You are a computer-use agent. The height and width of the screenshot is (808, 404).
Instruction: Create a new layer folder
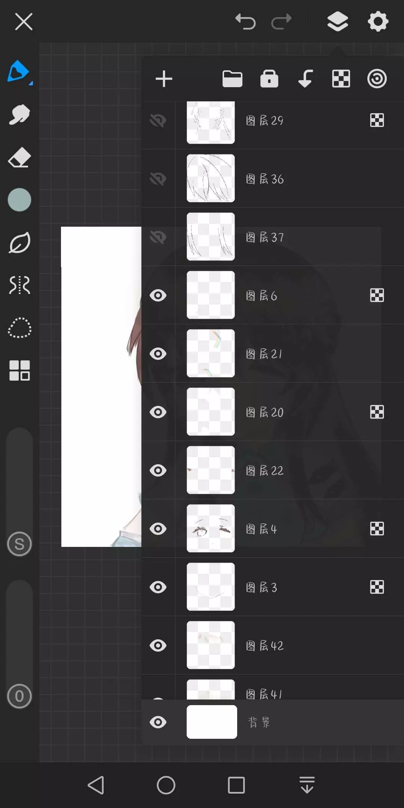click(x=232, y=79)
